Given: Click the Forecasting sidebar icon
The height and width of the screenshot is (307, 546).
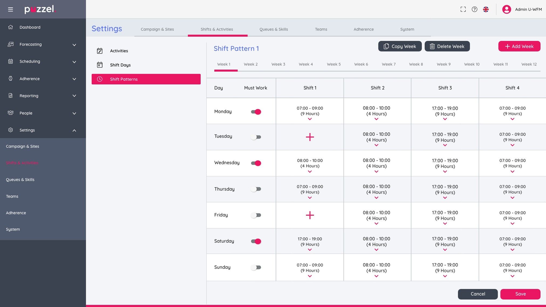Looking at the screenshot, I should [11, 44].
